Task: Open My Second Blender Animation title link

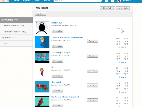Action: click(65, 97)
